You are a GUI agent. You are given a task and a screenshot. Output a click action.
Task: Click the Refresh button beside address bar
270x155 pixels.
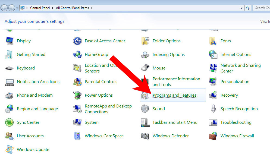(248, 8)
